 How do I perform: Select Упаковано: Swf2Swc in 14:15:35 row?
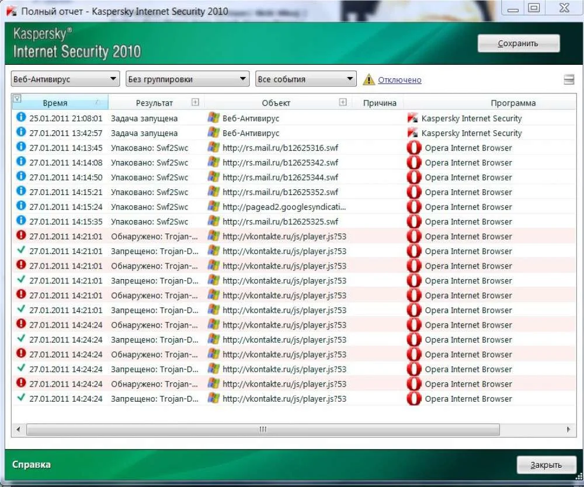pos(150,221)
